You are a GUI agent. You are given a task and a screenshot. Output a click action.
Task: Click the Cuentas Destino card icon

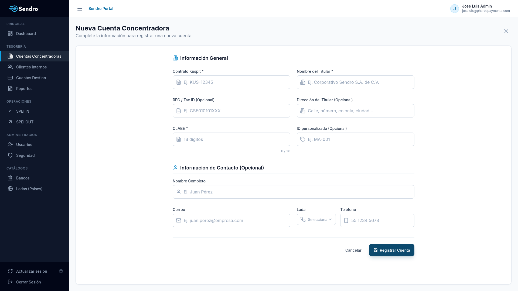[10, 78]
